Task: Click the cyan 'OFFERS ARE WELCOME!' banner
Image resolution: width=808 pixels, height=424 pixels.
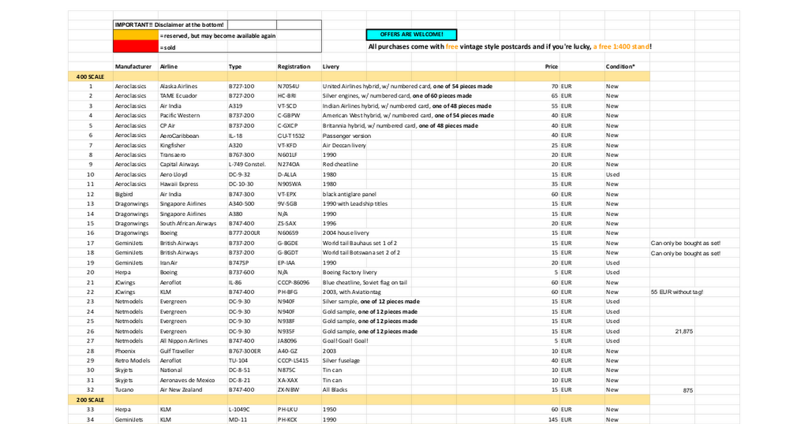Action: coord(411,34)
